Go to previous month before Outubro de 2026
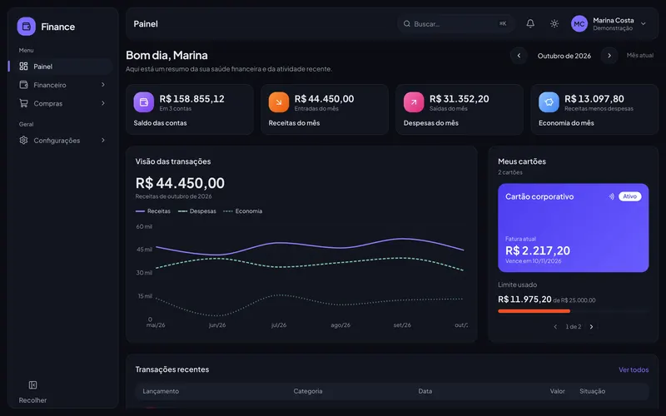The height and width of the screenshot is (416, 666). [519, 56]
